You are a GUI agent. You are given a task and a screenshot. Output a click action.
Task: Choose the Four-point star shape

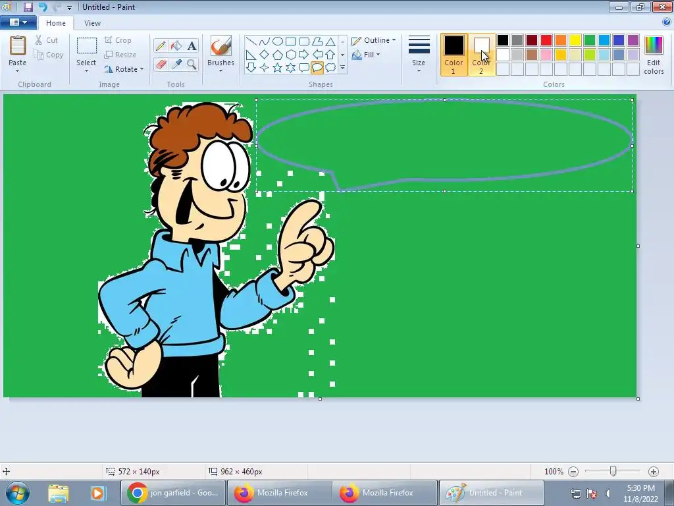[265, 68]
